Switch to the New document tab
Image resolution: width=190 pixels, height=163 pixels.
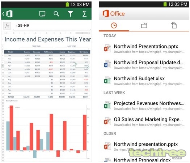174,25
